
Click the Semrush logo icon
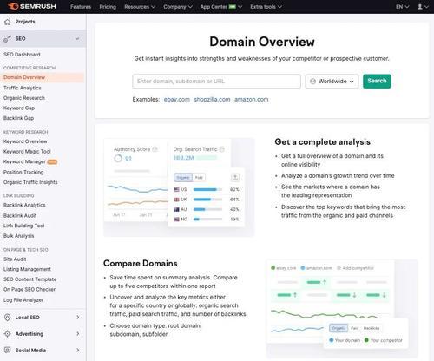point(13,6)
